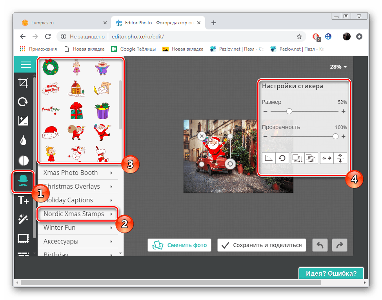Pick the Christmas stocking sticker
Viewport: 382px width, 300px height.
(102, 154)
